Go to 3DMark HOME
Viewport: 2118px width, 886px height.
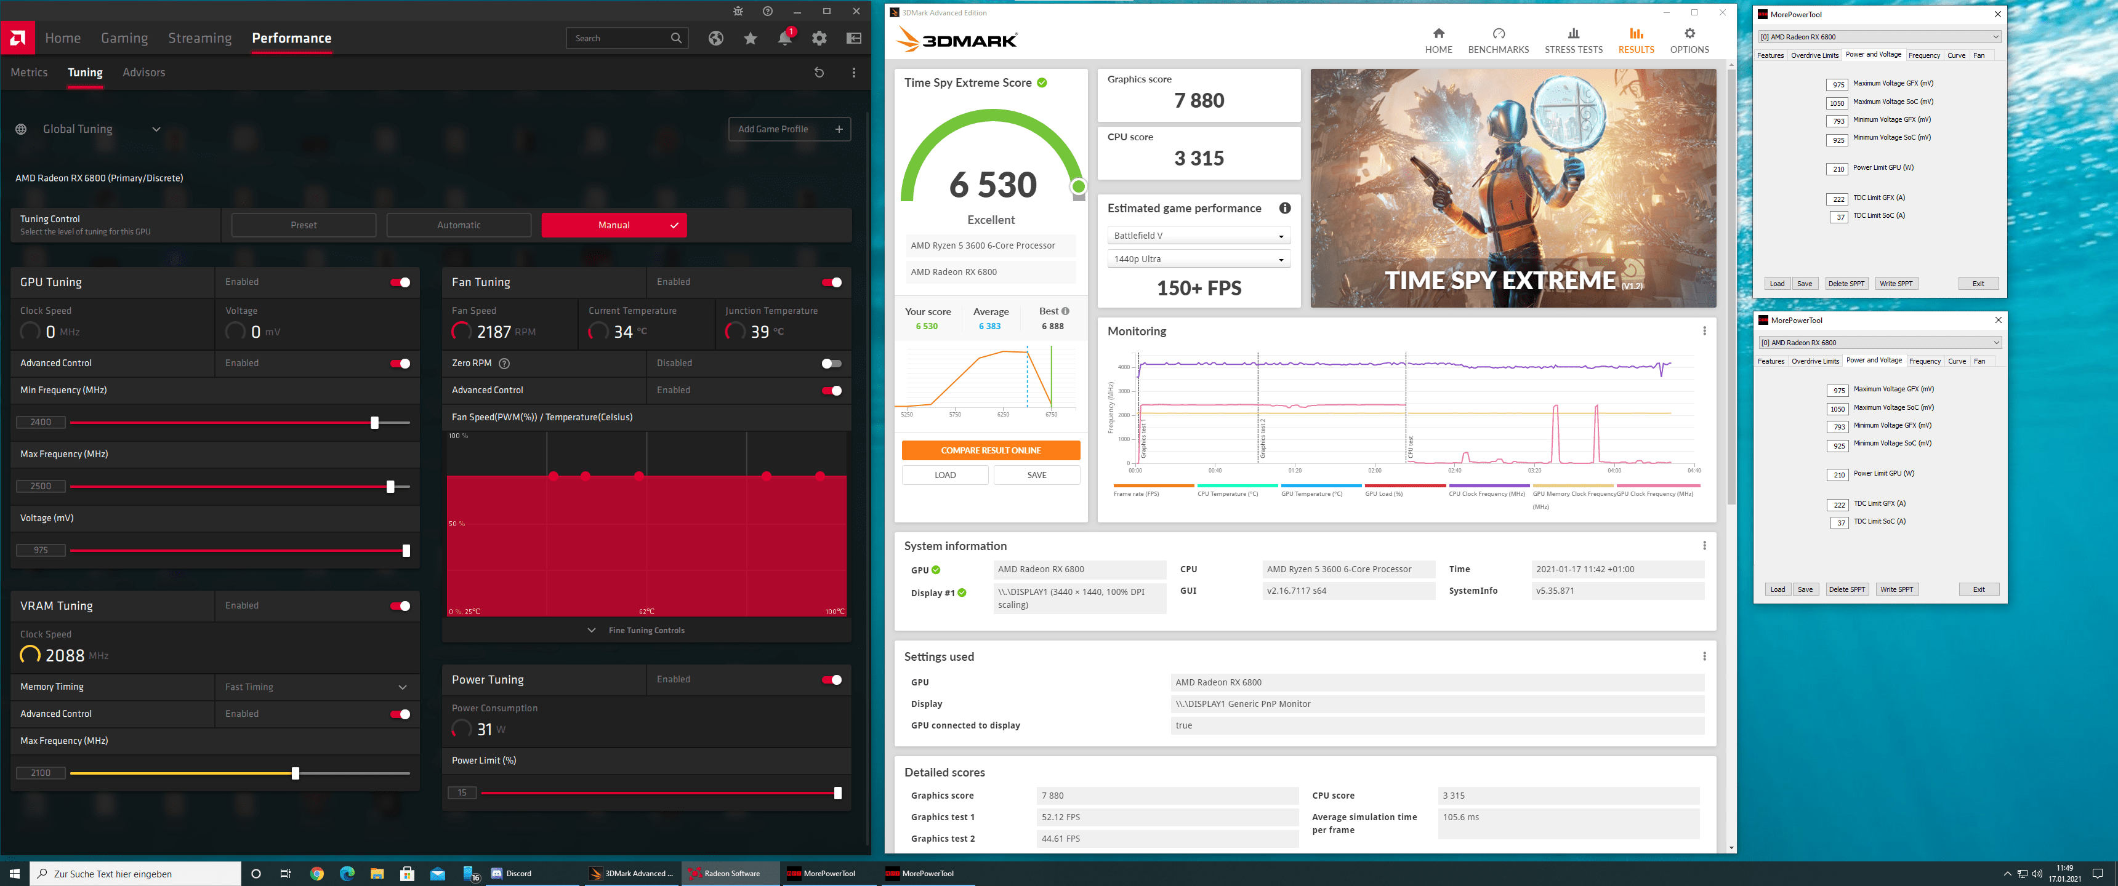click(1438, 40)
